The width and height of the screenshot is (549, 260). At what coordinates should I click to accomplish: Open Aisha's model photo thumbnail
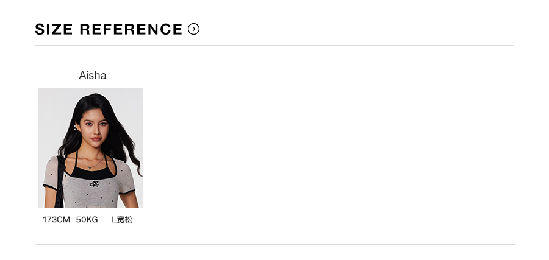click(90, 148)
